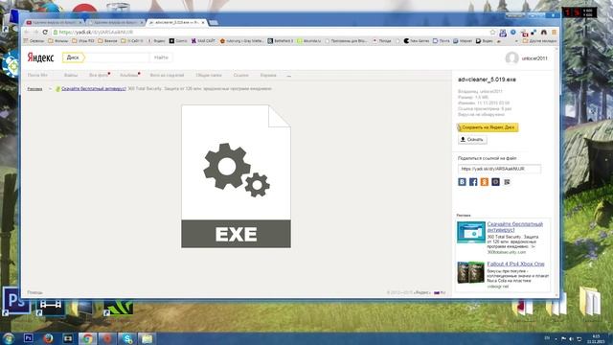Open a new browser tab
613x345 pixels.
pyautogui.click(x=214, y=23)
